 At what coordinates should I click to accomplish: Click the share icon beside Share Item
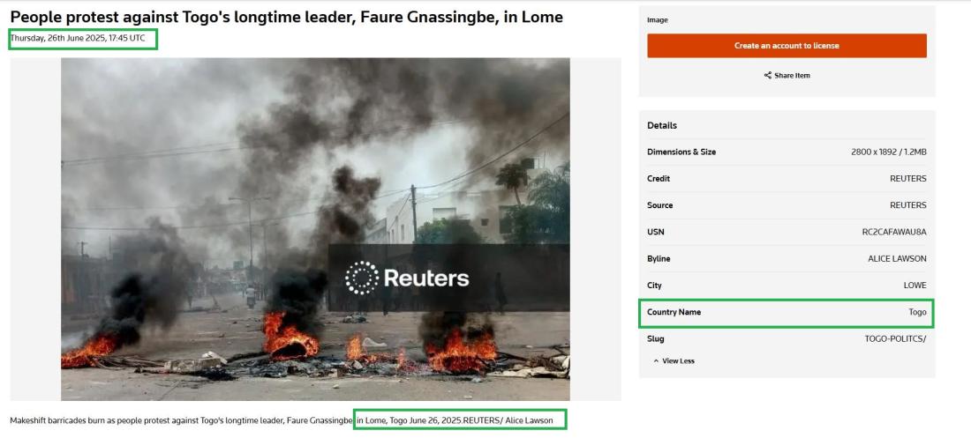767,76
